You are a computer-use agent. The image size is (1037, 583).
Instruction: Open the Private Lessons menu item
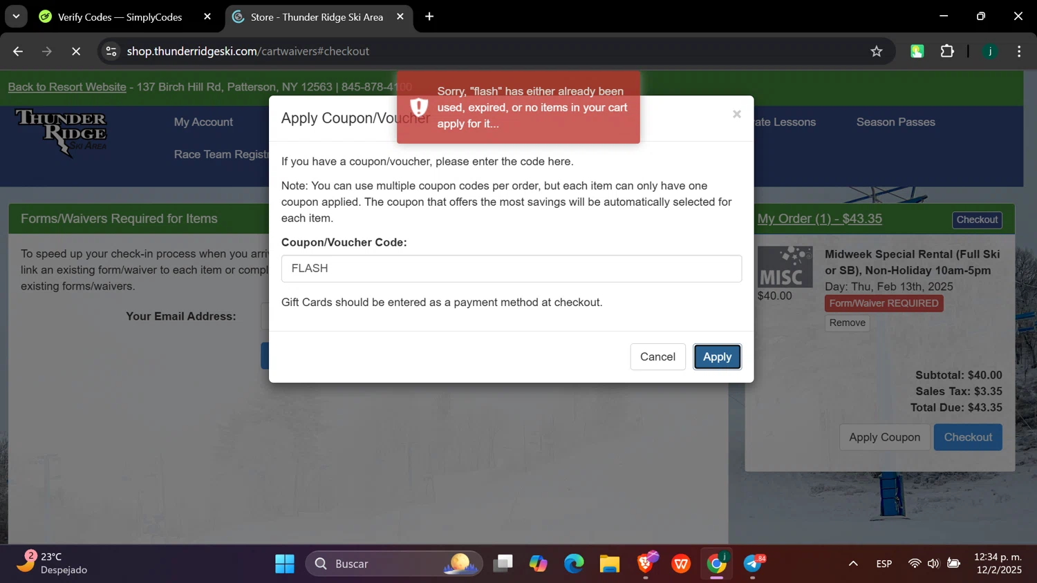pos(784,122)
